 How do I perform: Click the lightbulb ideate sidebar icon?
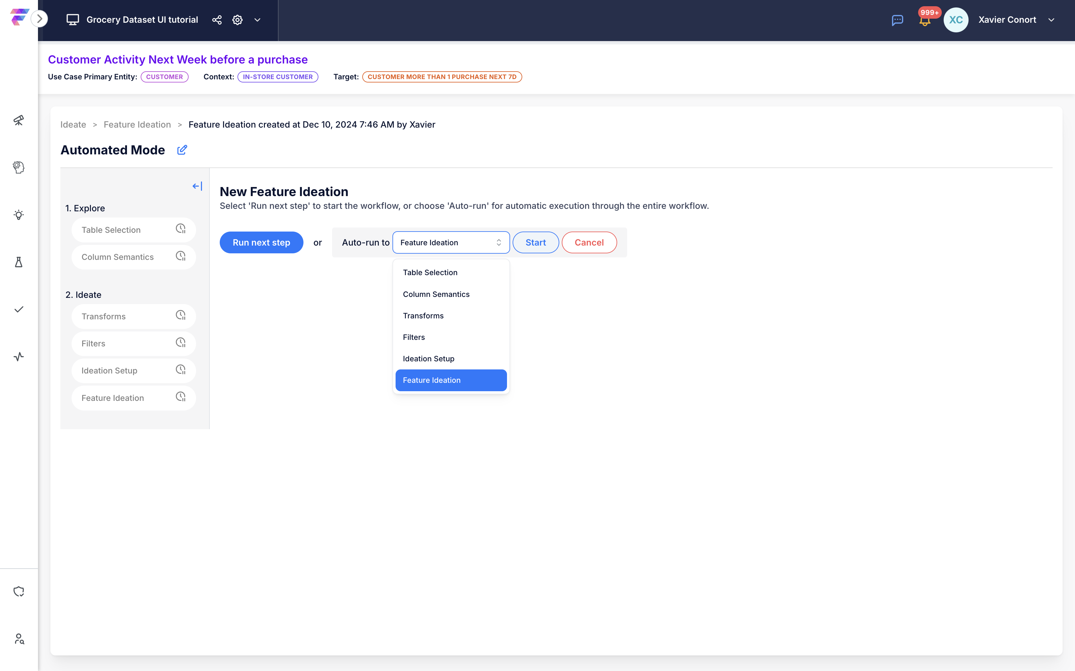[19, 215]
